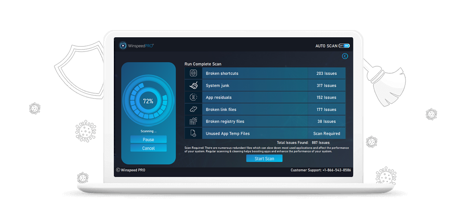The width and height of the screenshot is (464, 207).
Task: Select the Broken shortcuts row
Action: pyautogui.click(x=265, y=73)
